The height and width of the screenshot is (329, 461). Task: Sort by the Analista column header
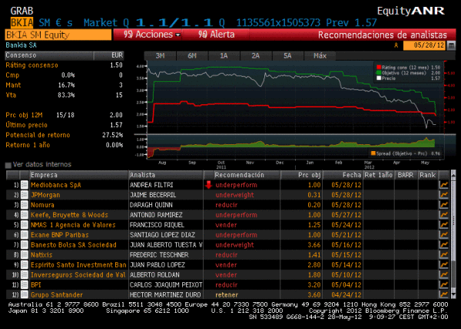[x=166, y=175]
